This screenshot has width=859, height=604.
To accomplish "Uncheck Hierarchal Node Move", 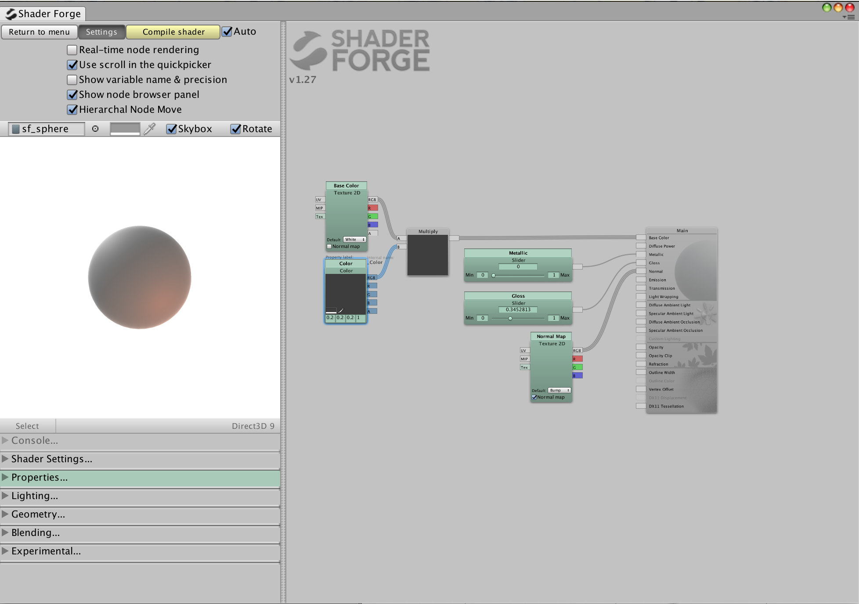I will 72,109.
